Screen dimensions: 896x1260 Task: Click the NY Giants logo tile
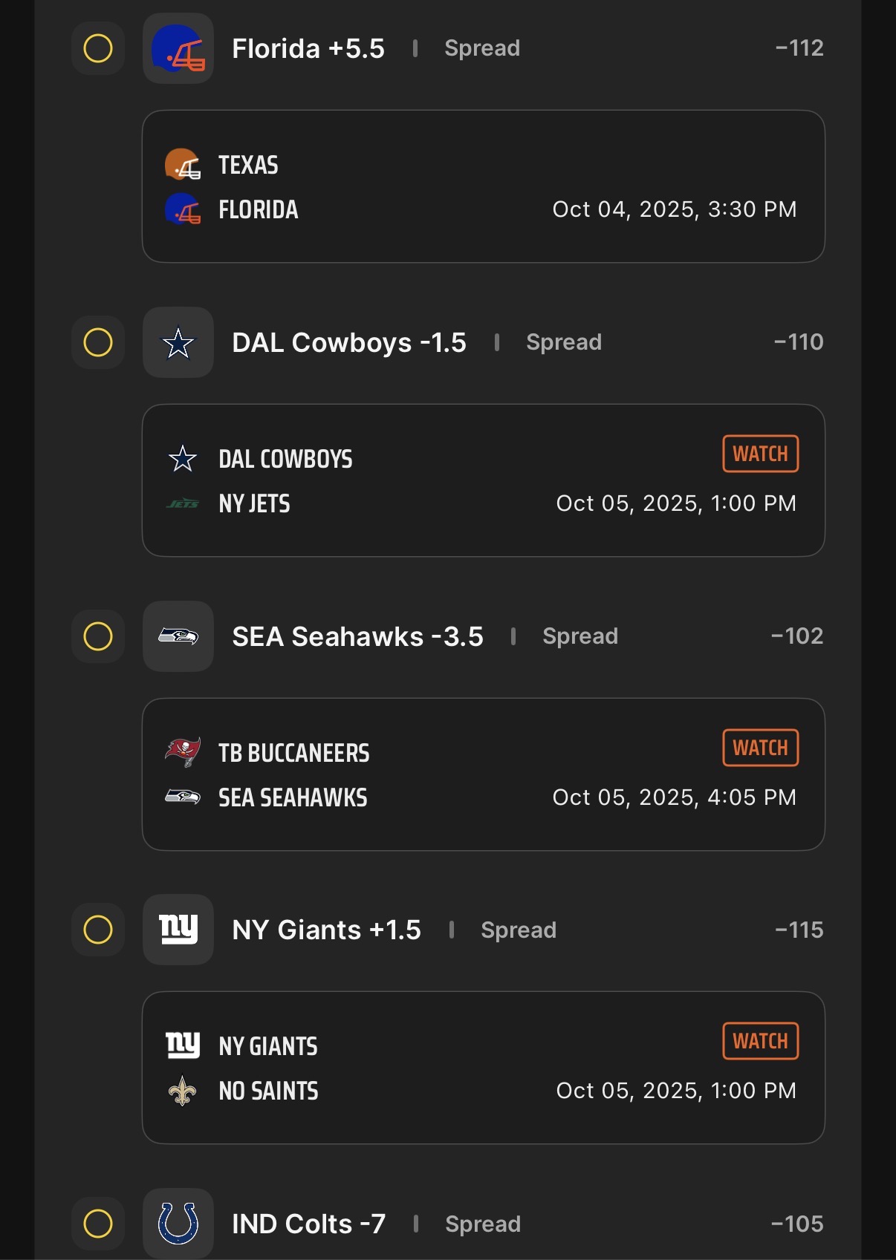tap(178, 930)
